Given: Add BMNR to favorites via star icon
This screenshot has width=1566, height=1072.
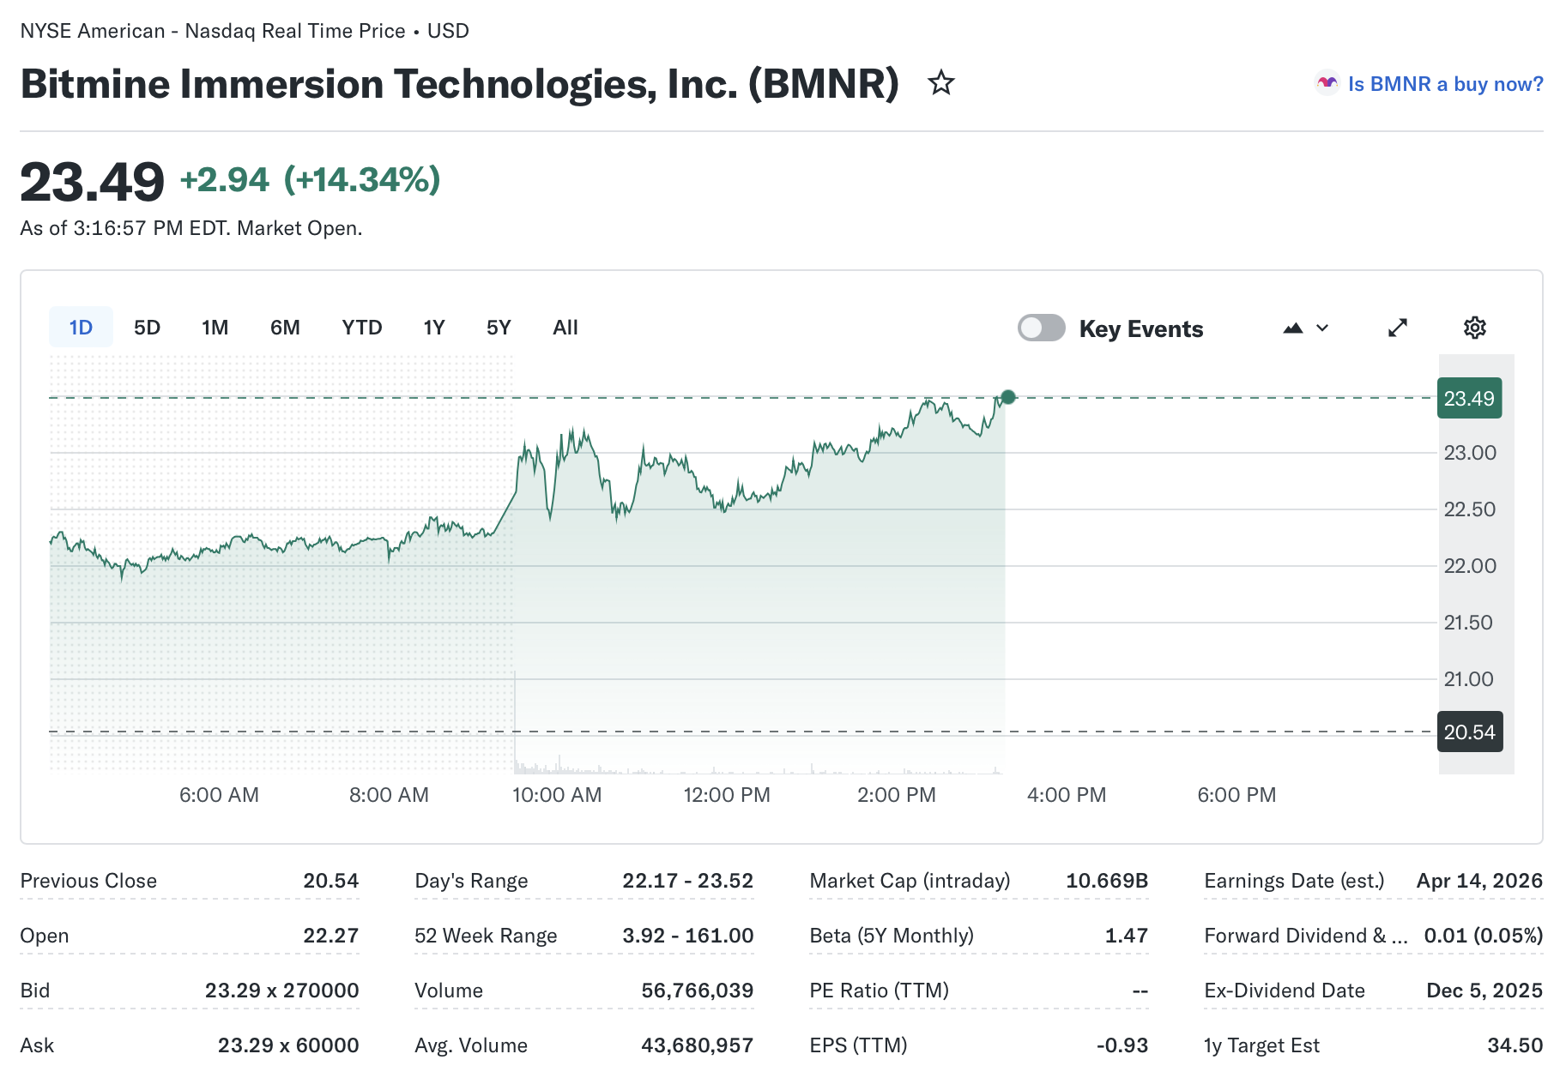Looking at the screenshot, I should pyautogui.click(x=940, y=83).
